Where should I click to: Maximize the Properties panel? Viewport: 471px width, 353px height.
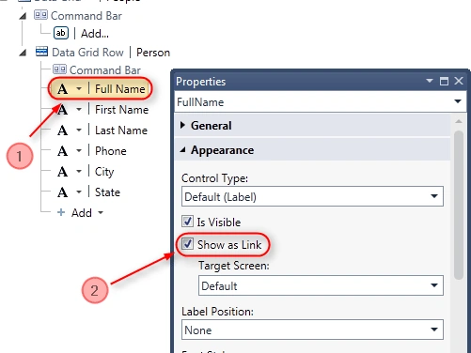point(444,82)
